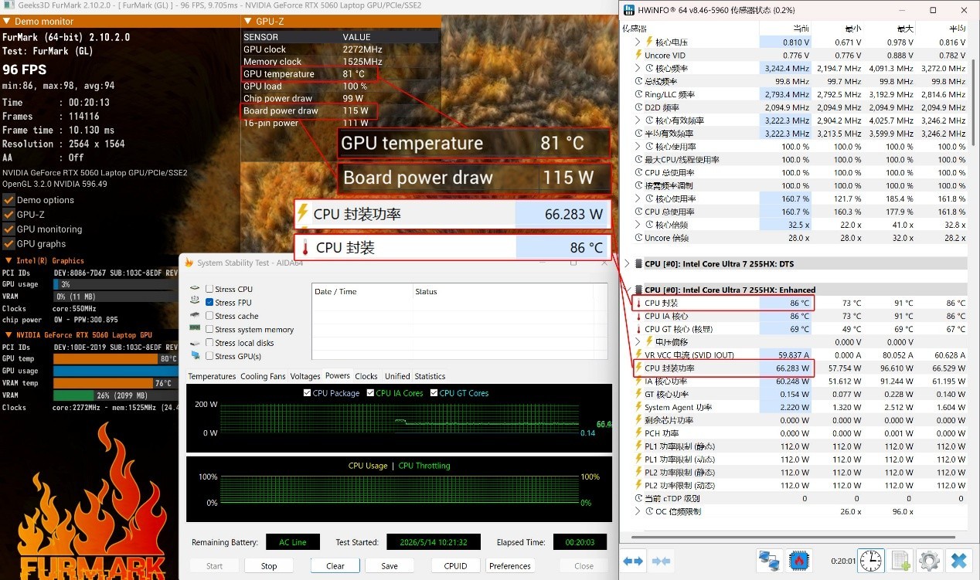980x580 pixels.
Task: Switch to the Unified tab
Action: [397, 376]
